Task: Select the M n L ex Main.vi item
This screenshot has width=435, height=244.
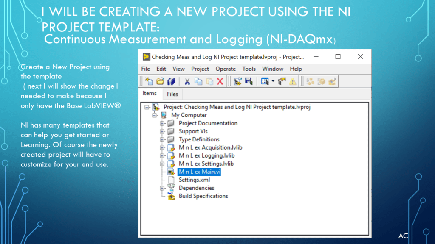Action: [x=199, y=172]
